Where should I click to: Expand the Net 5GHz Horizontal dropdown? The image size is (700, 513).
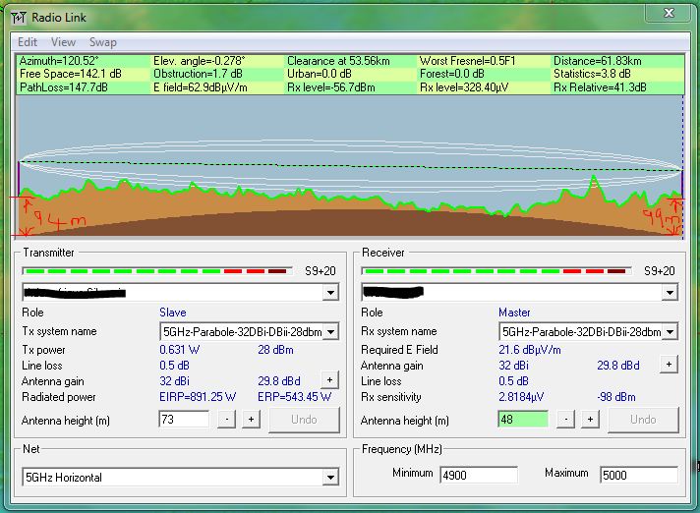(x=329, y=478)
